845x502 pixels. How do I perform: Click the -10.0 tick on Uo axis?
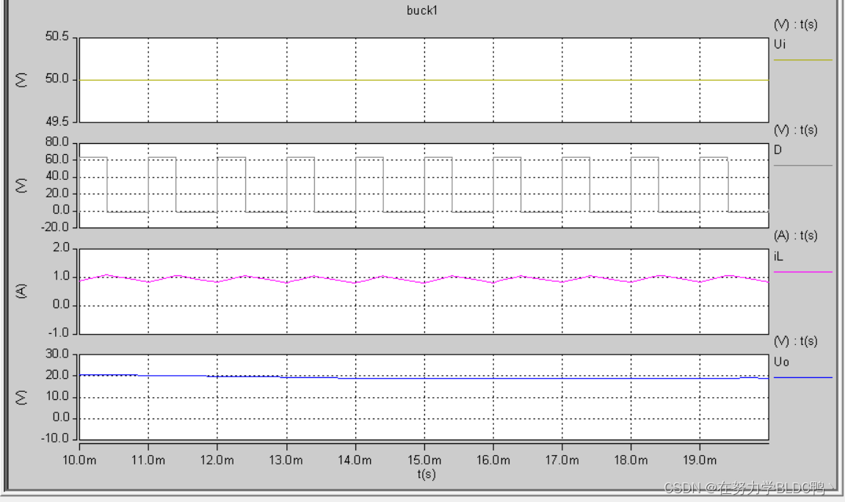point(55,438)
